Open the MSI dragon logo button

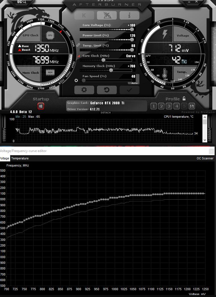point(107,15)
